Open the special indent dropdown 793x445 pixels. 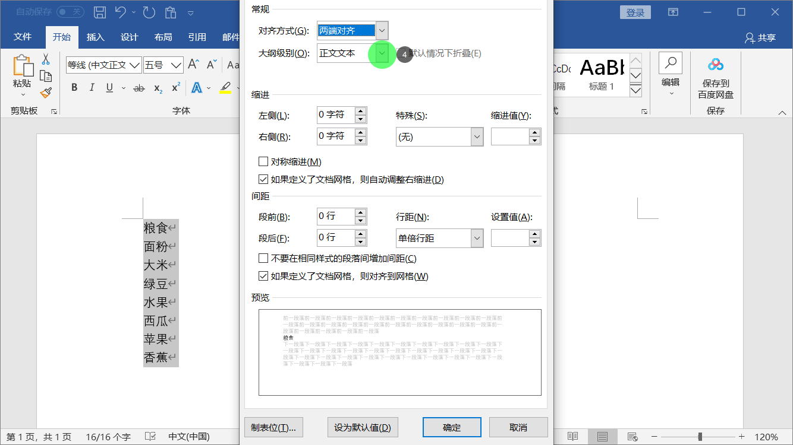pyautogui.click(x=477, y=137)
